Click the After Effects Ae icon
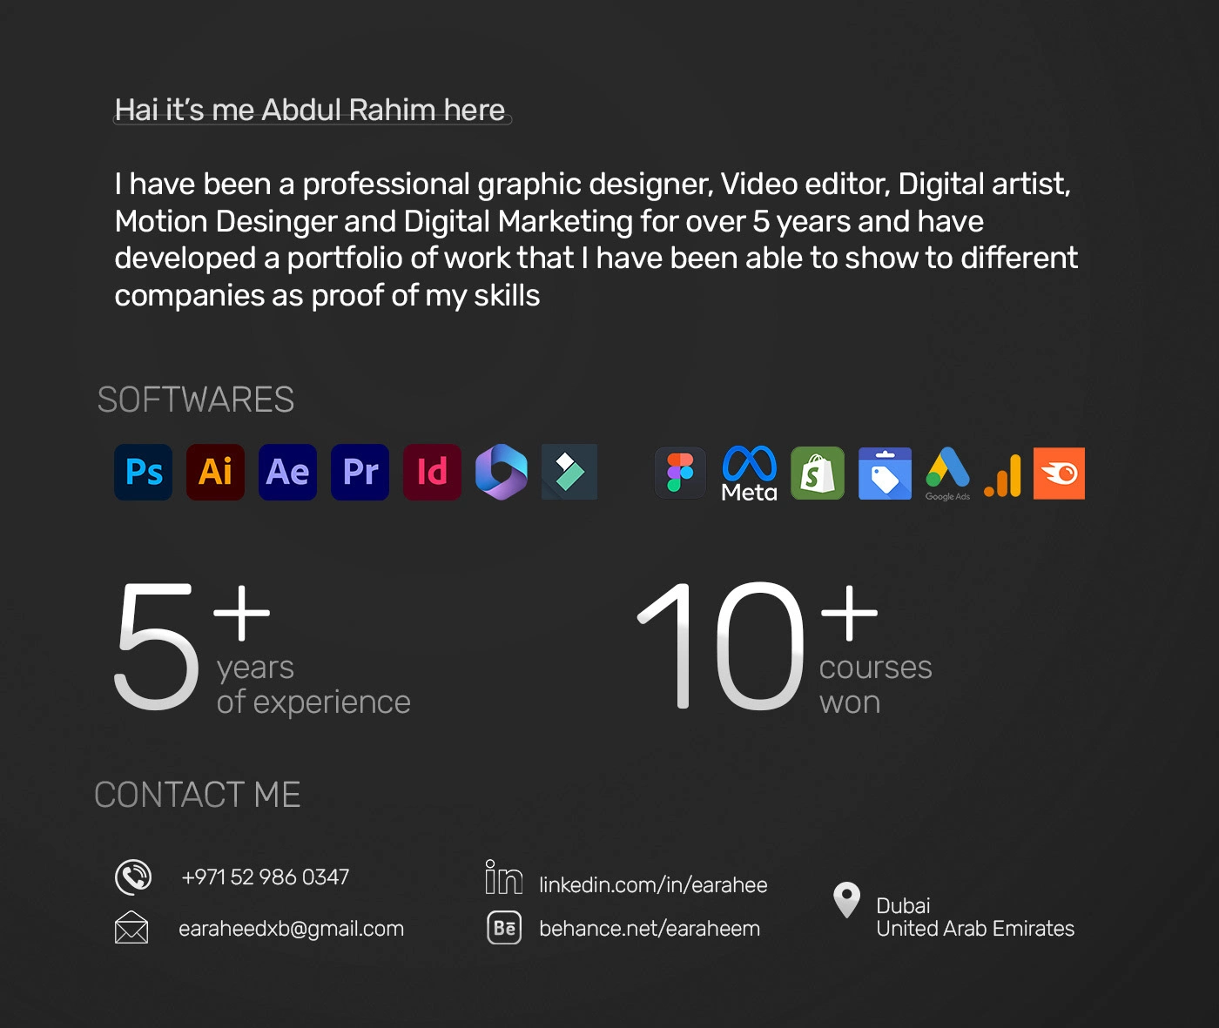Image resolution: width=1219 pixels, height=1028 pixels. click(x=287, y=472)
